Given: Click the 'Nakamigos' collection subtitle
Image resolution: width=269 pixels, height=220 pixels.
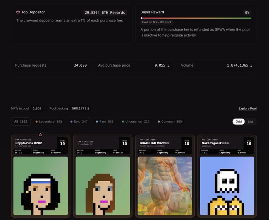Looking at the screenshot, I should point(206,146).
